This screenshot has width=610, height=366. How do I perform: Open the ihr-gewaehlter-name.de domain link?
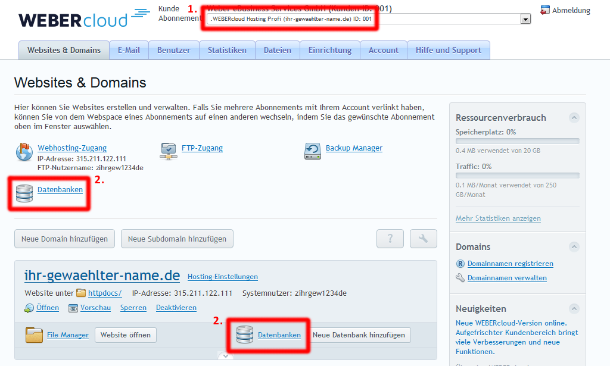102,276
